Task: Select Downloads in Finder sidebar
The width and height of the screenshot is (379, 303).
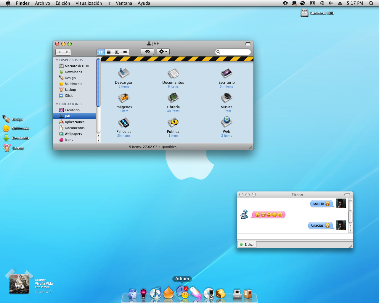Action: pos(75,72)
